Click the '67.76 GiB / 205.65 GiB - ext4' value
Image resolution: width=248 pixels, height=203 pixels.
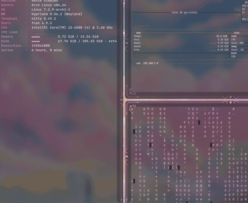[x=87, y=41]
